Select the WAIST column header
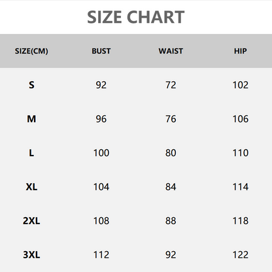 (x=171, y=51)
